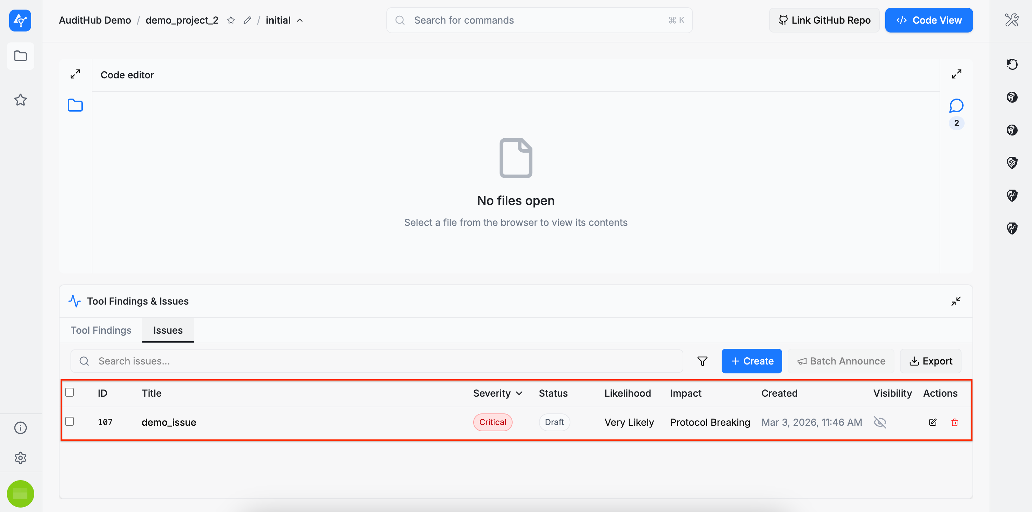Check the select-all issues checkbox in header
The width and height of the screenshot is (1032, 512).
70,392
